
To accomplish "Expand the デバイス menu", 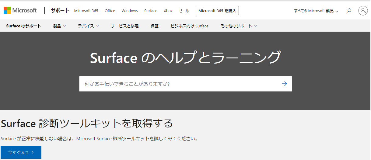I will click(88, 26).
